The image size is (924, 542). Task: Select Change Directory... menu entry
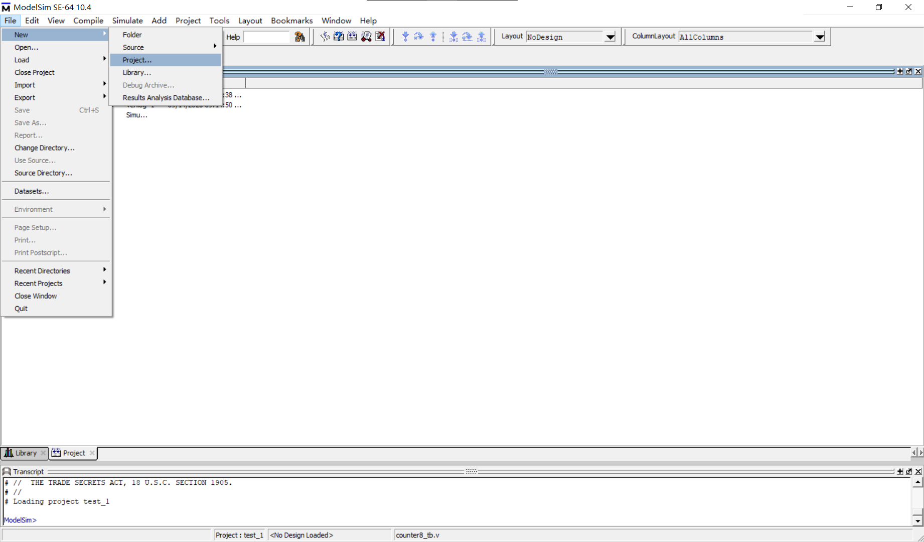point(56,148)
